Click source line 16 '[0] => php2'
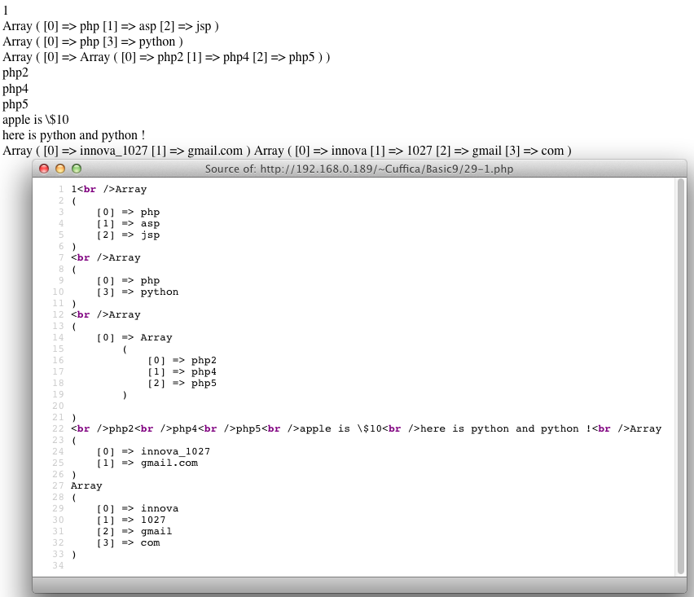The image size is (694, 597). click(182, 360)
